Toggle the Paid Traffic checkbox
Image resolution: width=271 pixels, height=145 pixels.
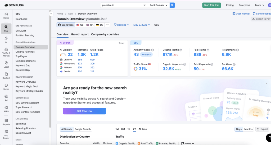coord(139,143)
